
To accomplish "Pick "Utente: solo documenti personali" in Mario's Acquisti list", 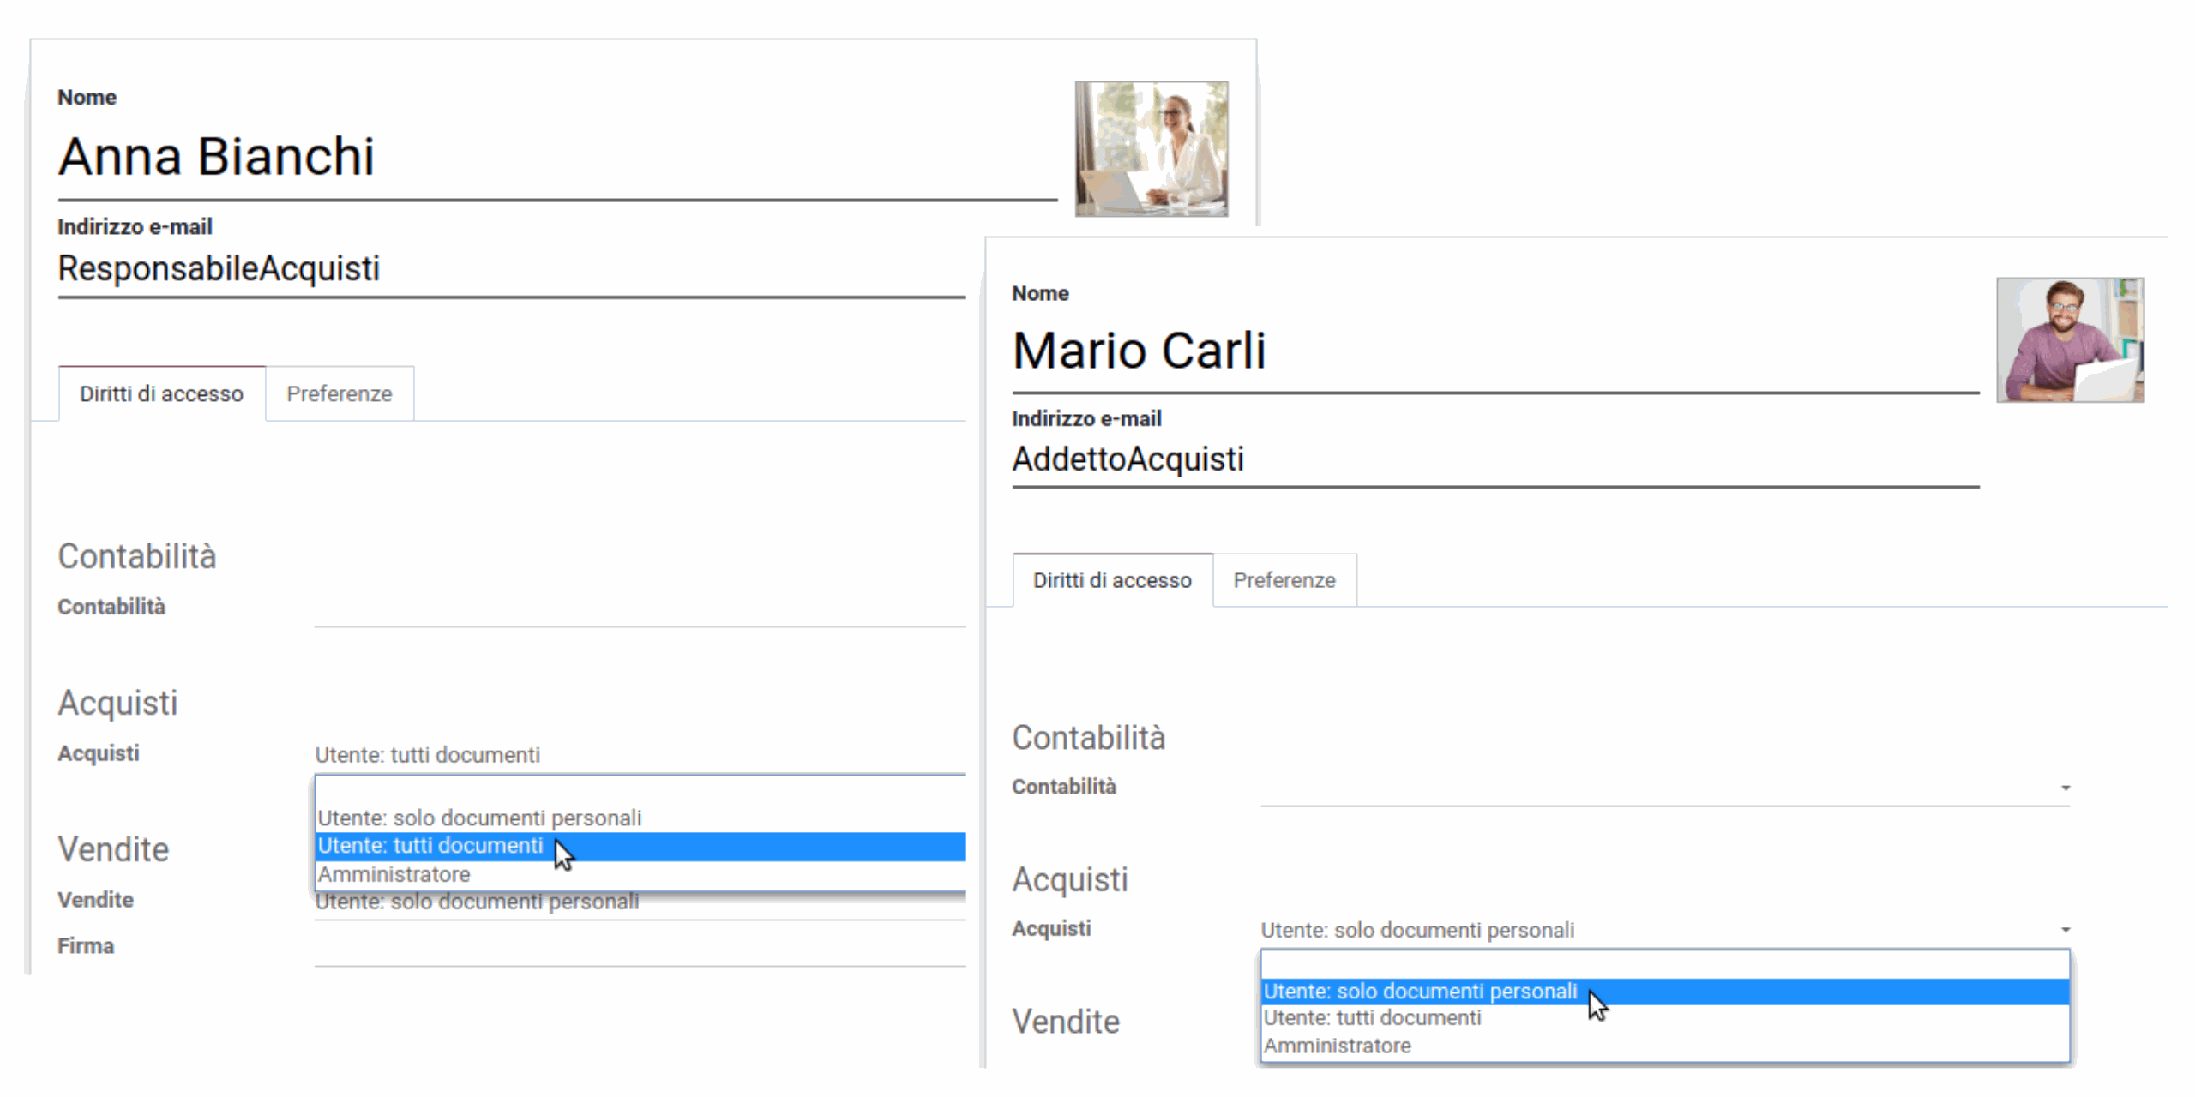I will 1420,991.
